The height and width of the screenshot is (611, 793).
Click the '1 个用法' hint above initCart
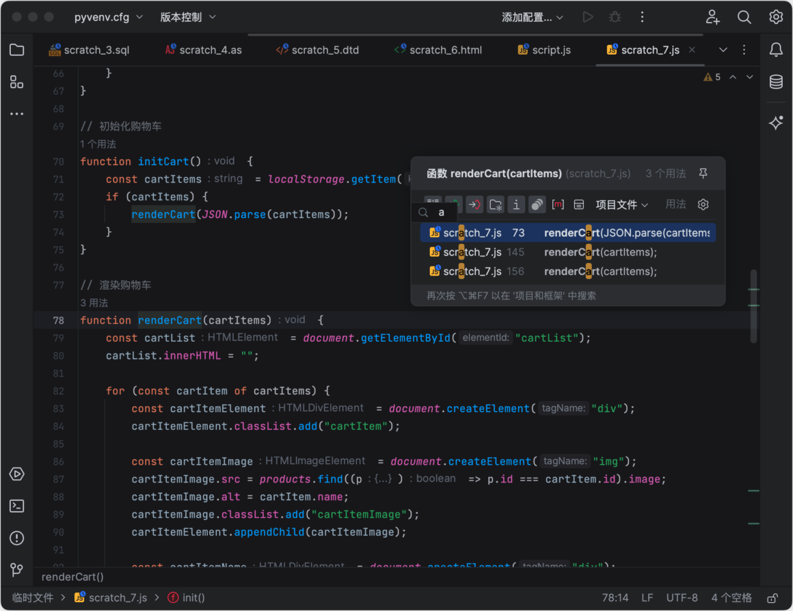(98, 144)
